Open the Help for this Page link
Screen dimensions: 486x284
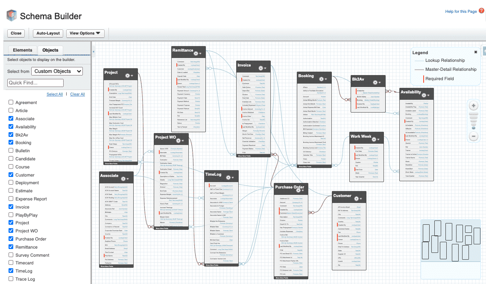pyautogui.click(x=461, y=12)
